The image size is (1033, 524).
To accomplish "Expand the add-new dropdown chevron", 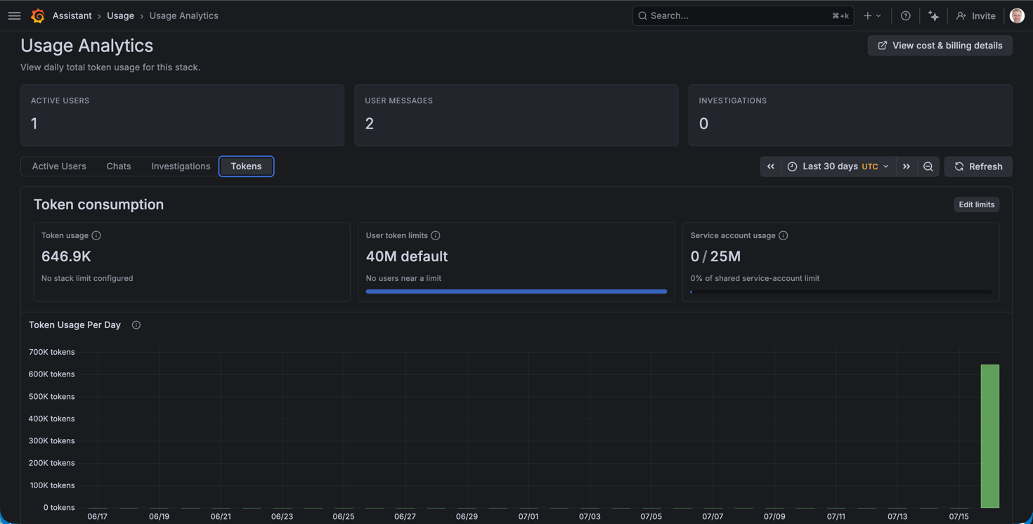I will point(879,15).
